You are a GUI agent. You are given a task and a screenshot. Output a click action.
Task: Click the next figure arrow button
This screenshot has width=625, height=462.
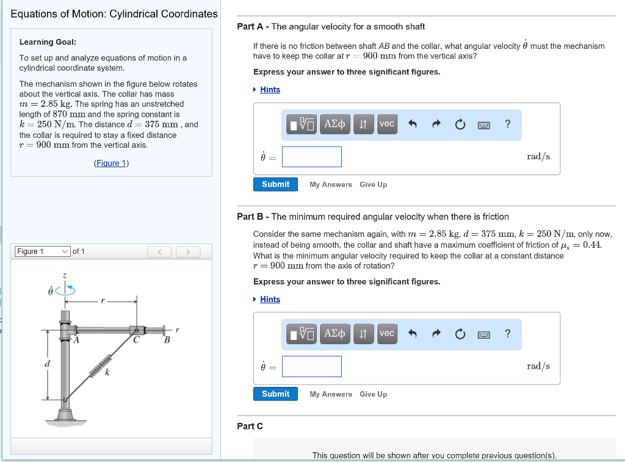[189, 251]
